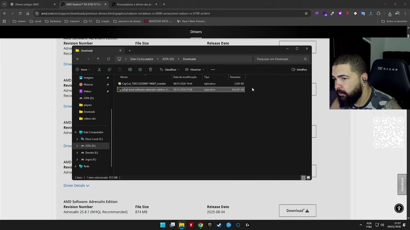Screen dimensions: 410x230
Task: Switch Explorer to large thumbnails view icon
Action: 308,178
